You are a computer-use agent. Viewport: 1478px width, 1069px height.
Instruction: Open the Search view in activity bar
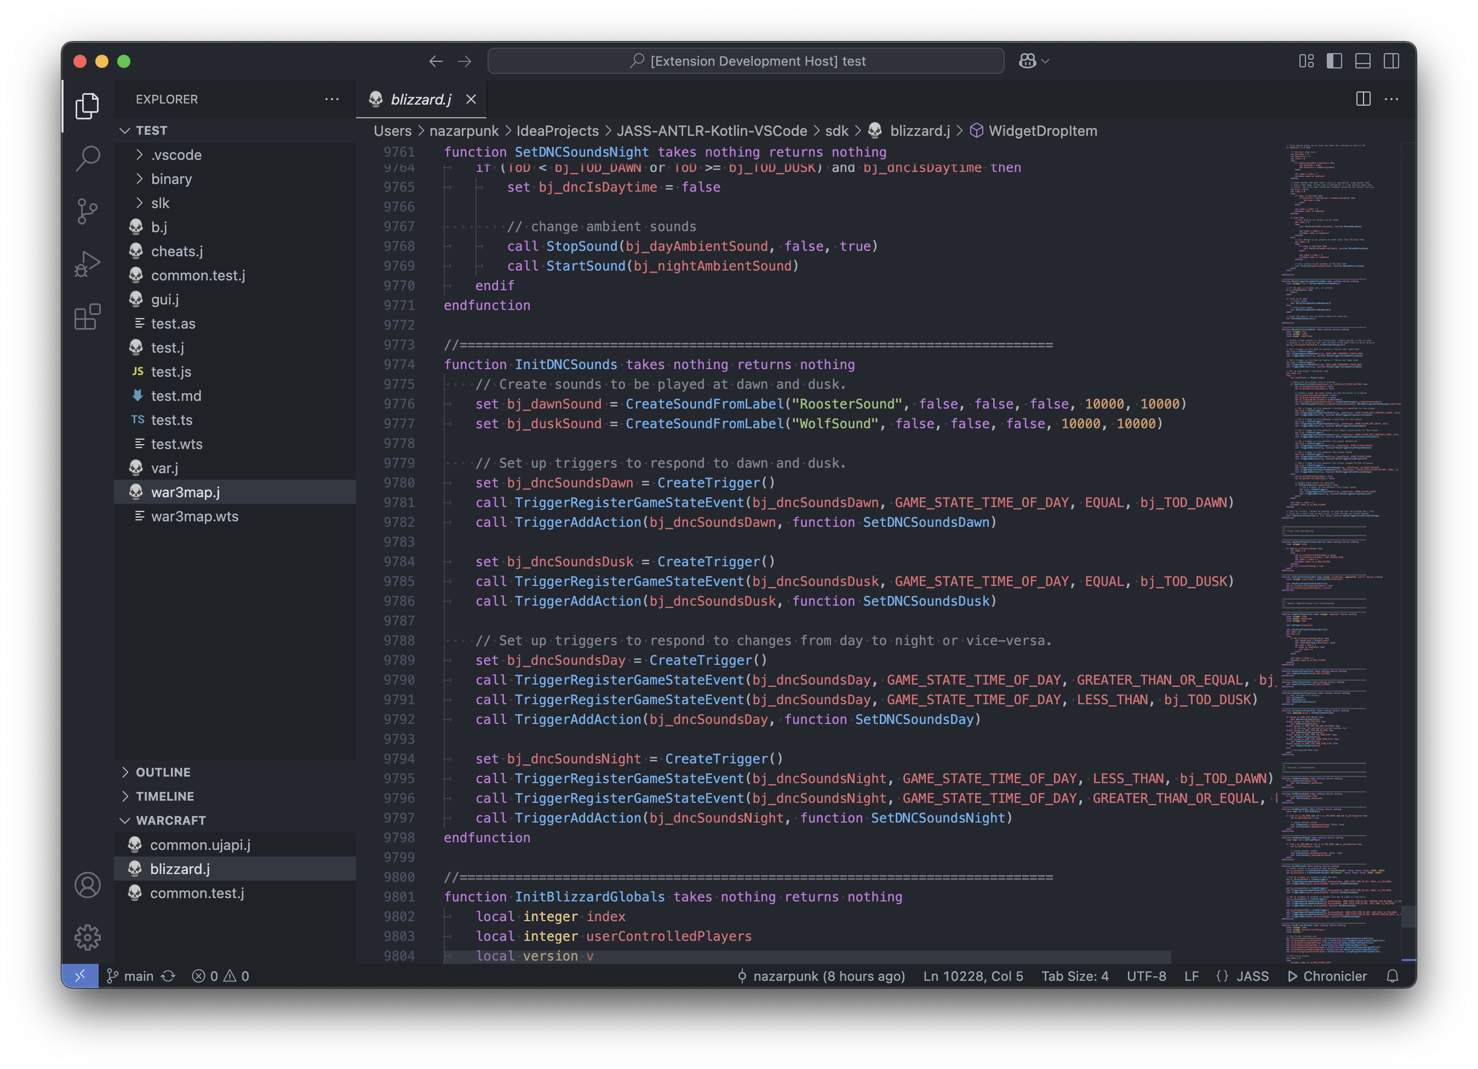[87, 158]
